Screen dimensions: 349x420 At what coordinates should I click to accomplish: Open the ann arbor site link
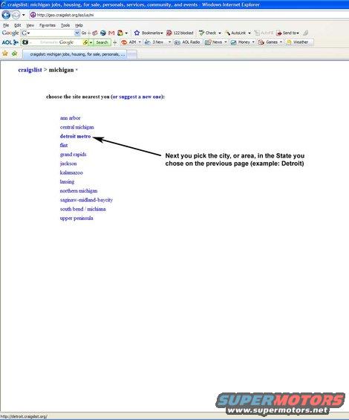(x=70, y=118)
